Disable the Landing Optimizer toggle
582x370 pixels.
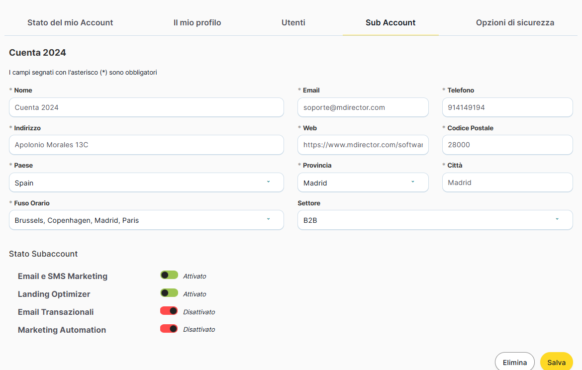(169, 293)
